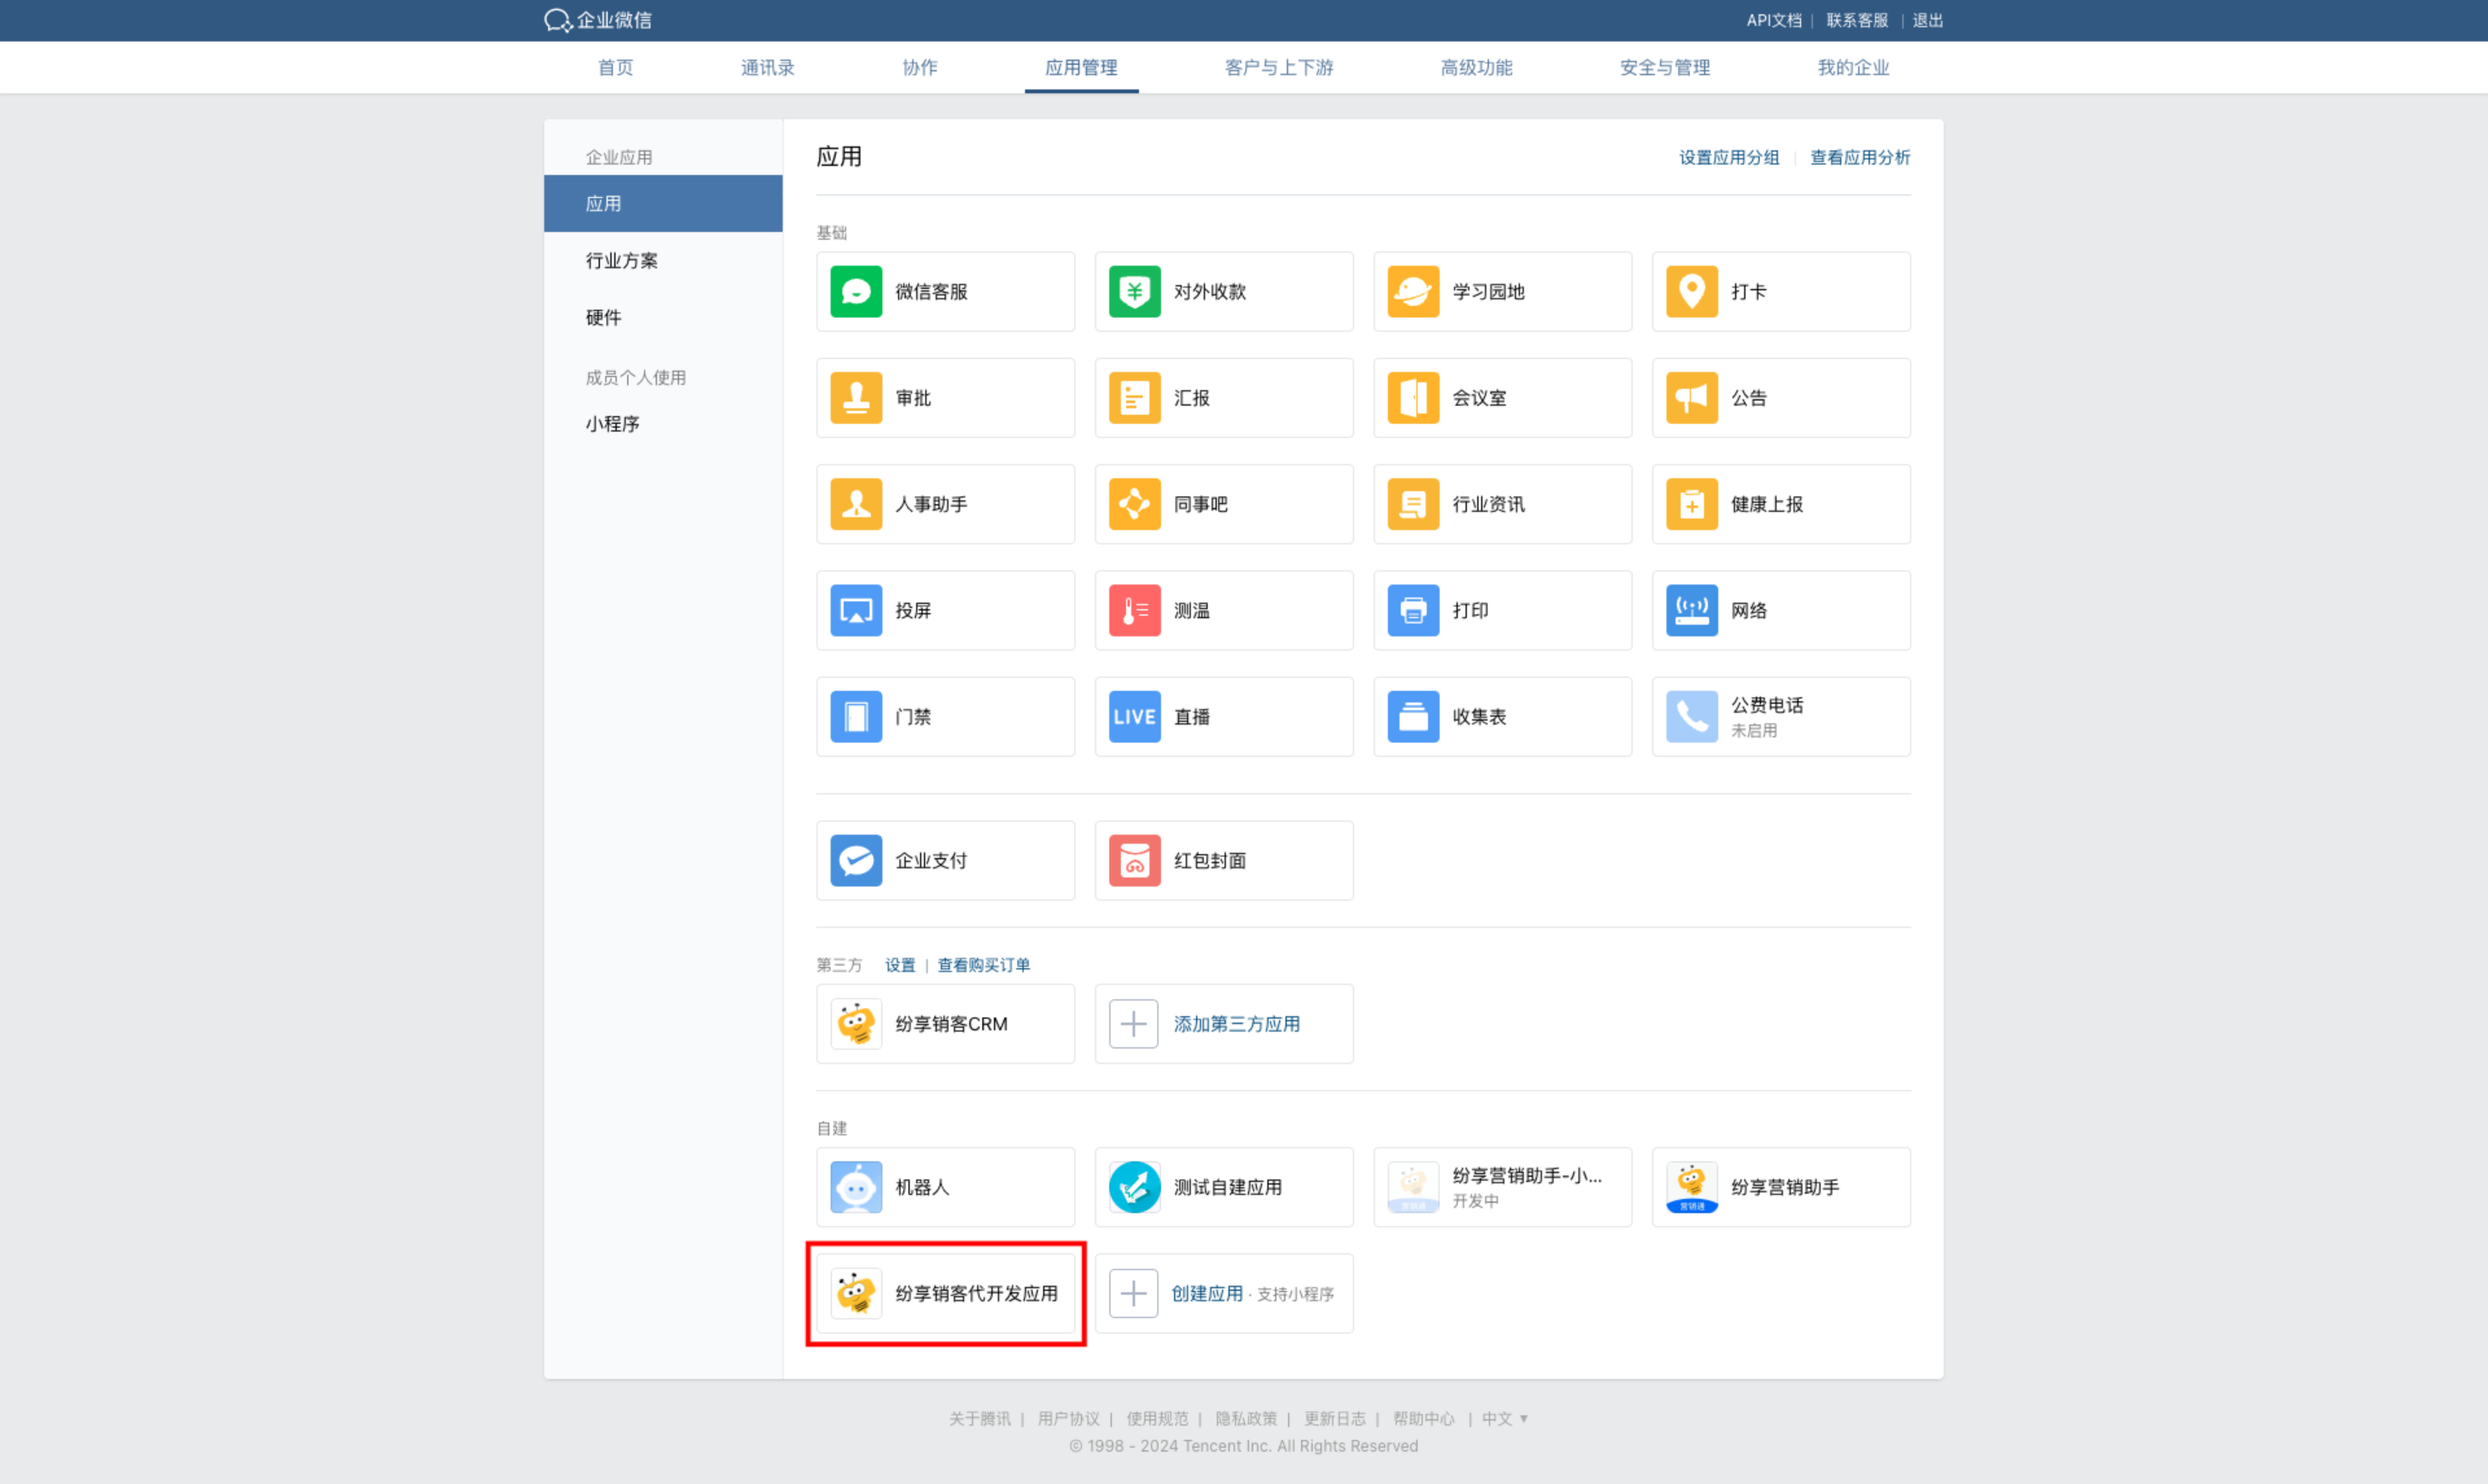This screenshot has width=2488, height=1484.
Task: Click the 测温 thermometer icon
Action: pos(1134,611)
